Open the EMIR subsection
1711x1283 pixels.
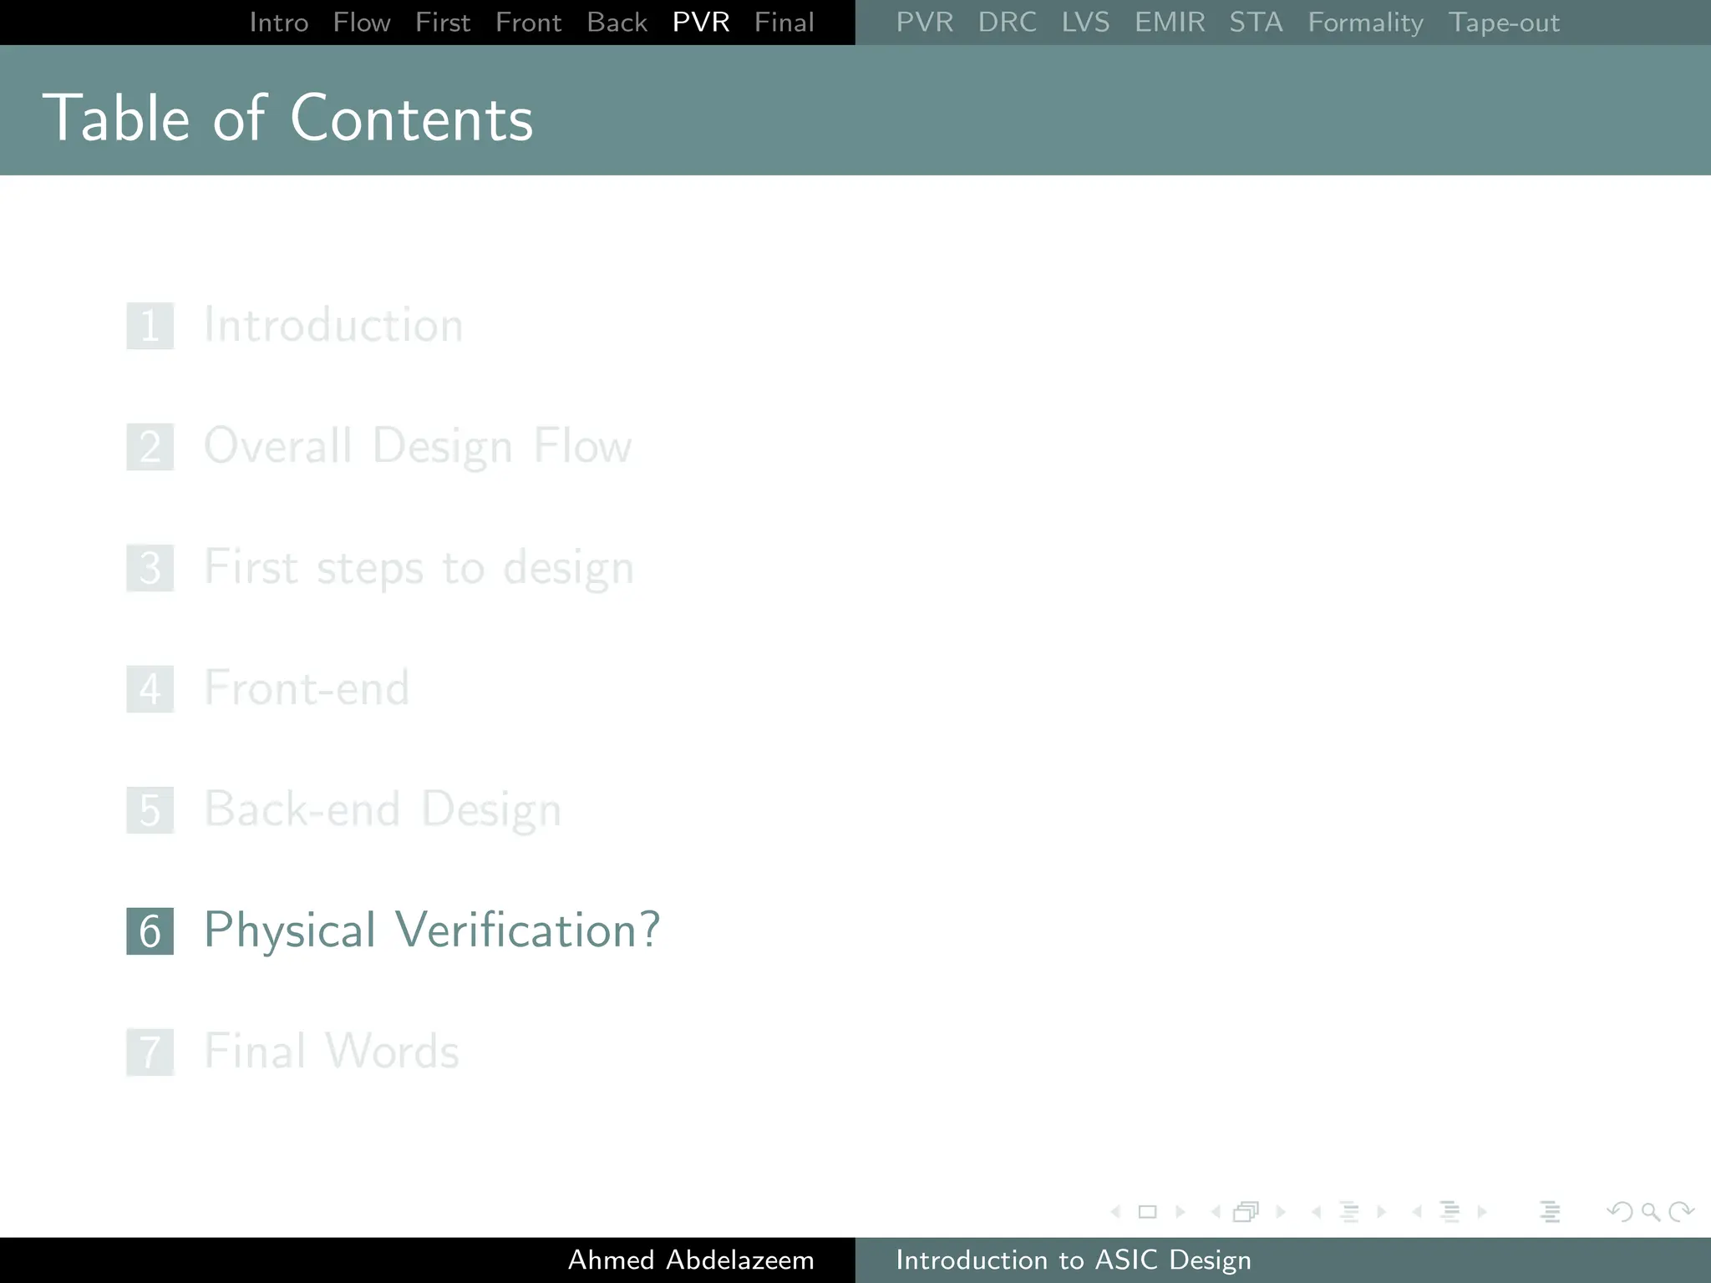1170,23
